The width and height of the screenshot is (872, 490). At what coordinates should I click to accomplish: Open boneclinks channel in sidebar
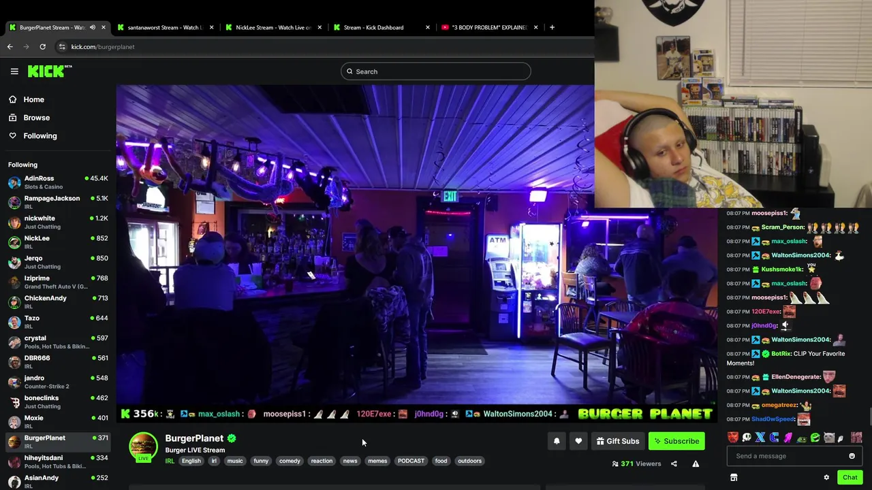(58, 402)
